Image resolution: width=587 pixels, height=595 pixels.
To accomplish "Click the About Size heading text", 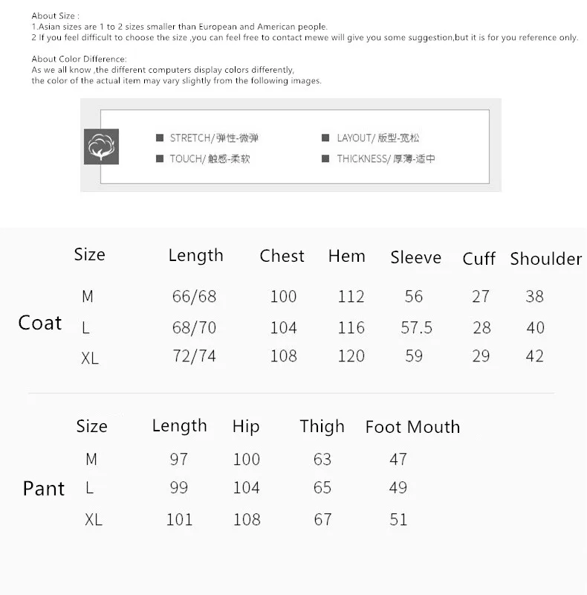I will pos(56,16).
